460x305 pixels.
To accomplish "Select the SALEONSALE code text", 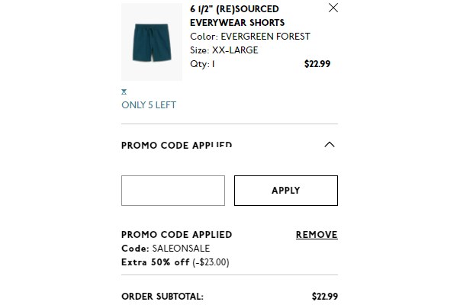I will [181, 249].
